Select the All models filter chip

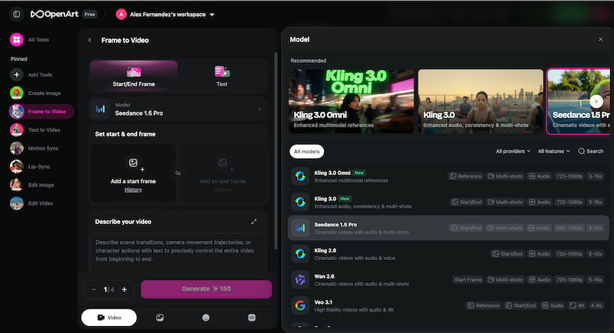307,151
